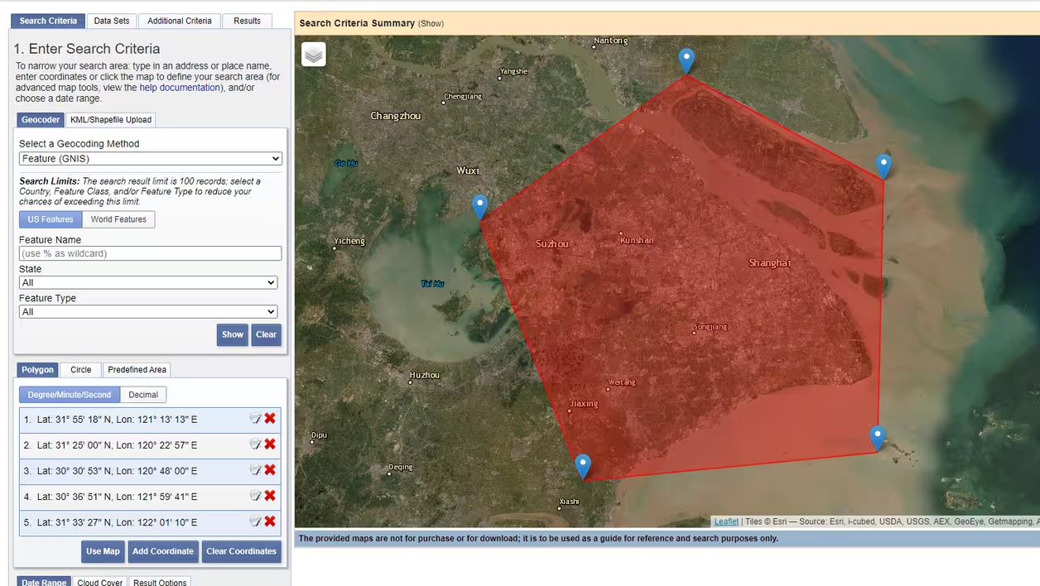Expand the State dropdown
This screenshot has height=586, width=1040.
pos(148,283)
